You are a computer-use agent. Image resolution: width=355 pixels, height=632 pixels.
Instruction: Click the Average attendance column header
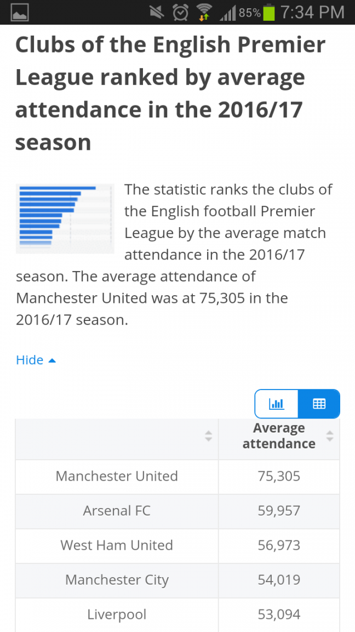[279, 436]
